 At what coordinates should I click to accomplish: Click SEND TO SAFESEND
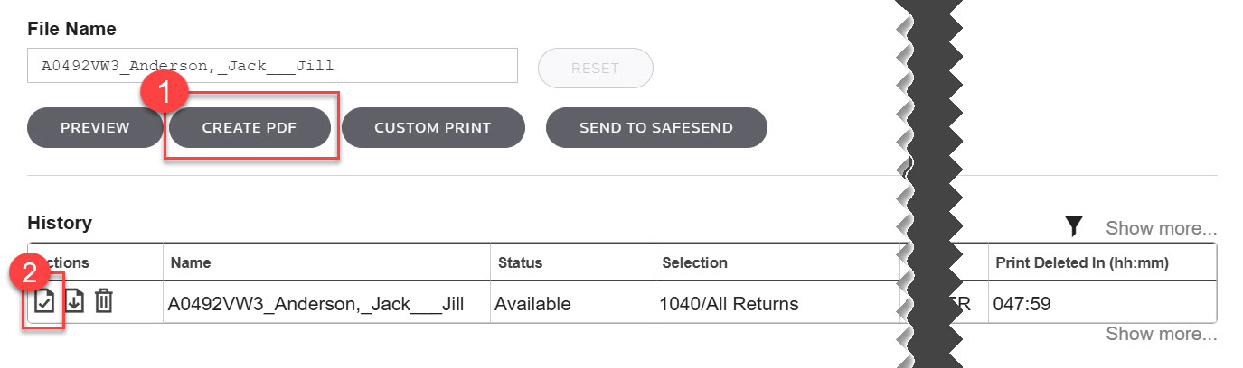(655, 128)
